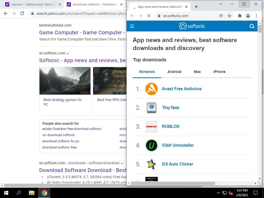Click the TinyTask app icon
Screen dimensions: 264x198
(152, 108)
